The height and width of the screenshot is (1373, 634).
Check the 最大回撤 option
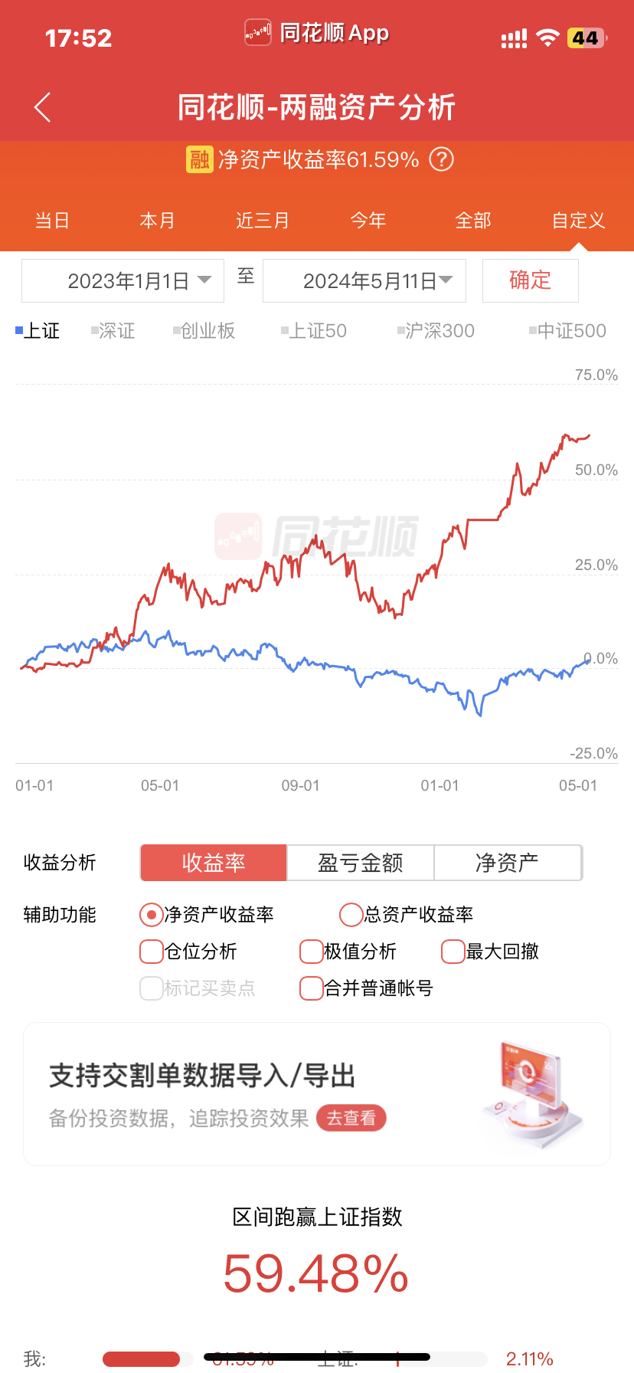(453, 952)
